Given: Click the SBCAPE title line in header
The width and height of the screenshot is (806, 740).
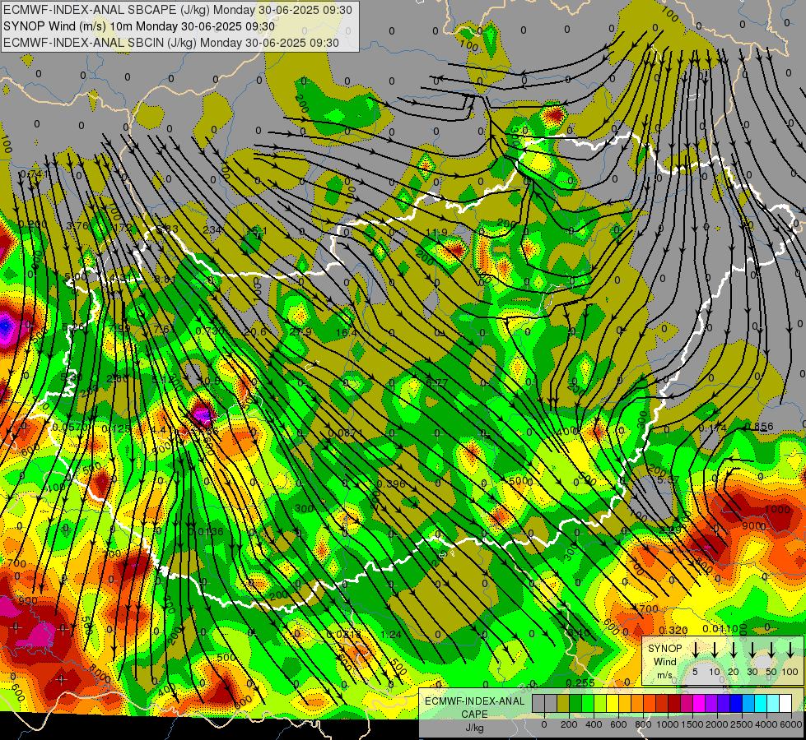Looking at the screenshot, I should pyautogui.click(x=178, y=10).
